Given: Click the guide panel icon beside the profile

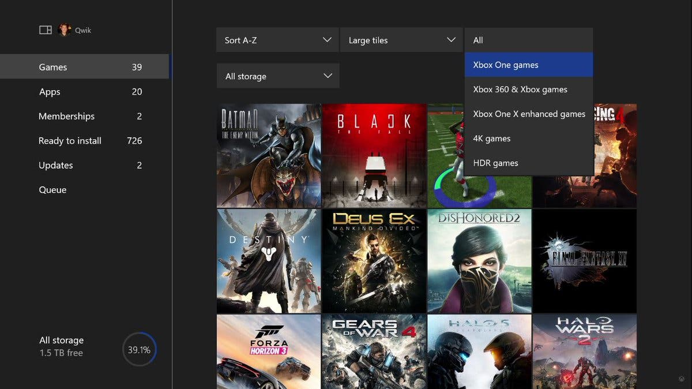Looking at the screenshot, I should coord(46,30).
